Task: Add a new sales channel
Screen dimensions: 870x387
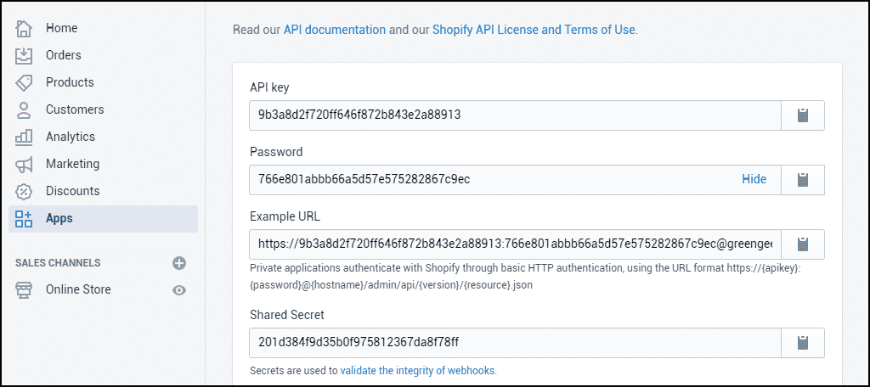Action: click(178, 263)
